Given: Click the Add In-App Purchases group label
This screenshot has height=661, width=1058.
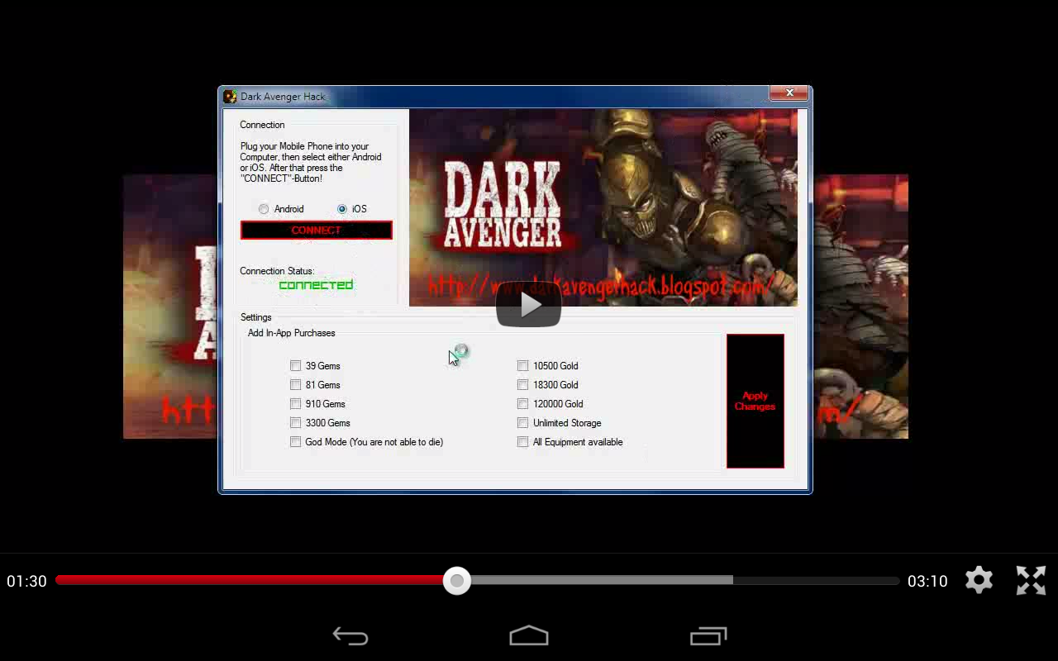Looking at the screenshot, I should (292, 333).
